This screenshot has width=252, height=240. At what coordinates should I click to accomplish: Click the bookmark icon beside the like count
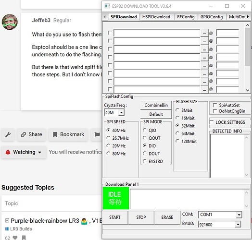point(24,238)
